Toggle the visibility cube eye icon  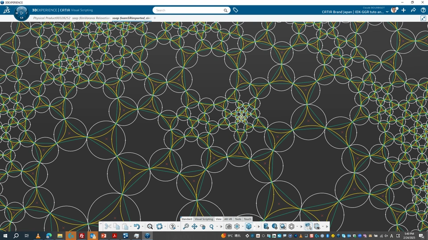coord(317,227)
